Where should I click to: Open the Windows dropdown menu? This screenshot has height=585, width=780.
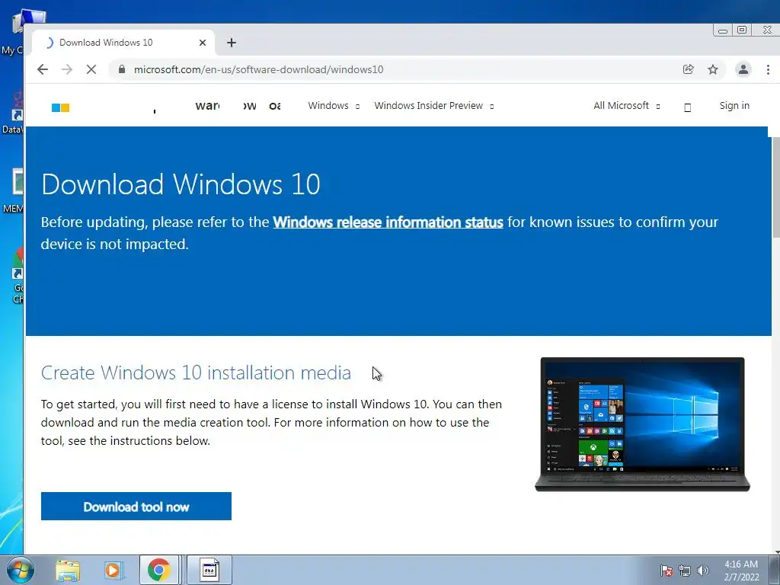click(x=334, y=105)
